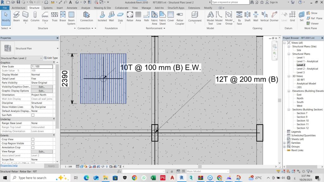Click Edit for Visibility/Graphics Overrides
Viewport: 324px width, 182px height.
41,87
